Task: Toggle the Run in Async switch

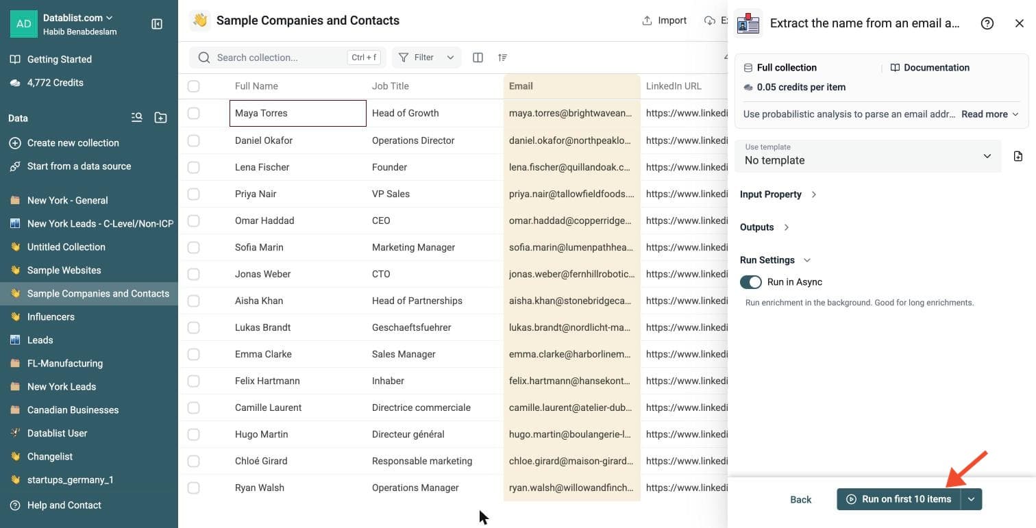Action: tap(751, 282)
